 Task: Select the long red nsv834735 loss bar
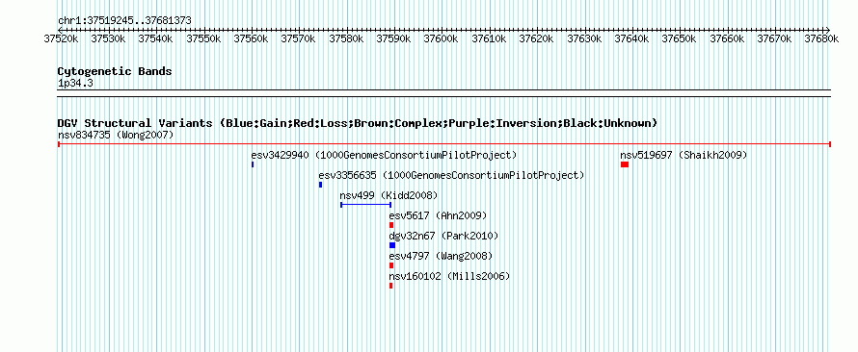click(x=444, y=144)
